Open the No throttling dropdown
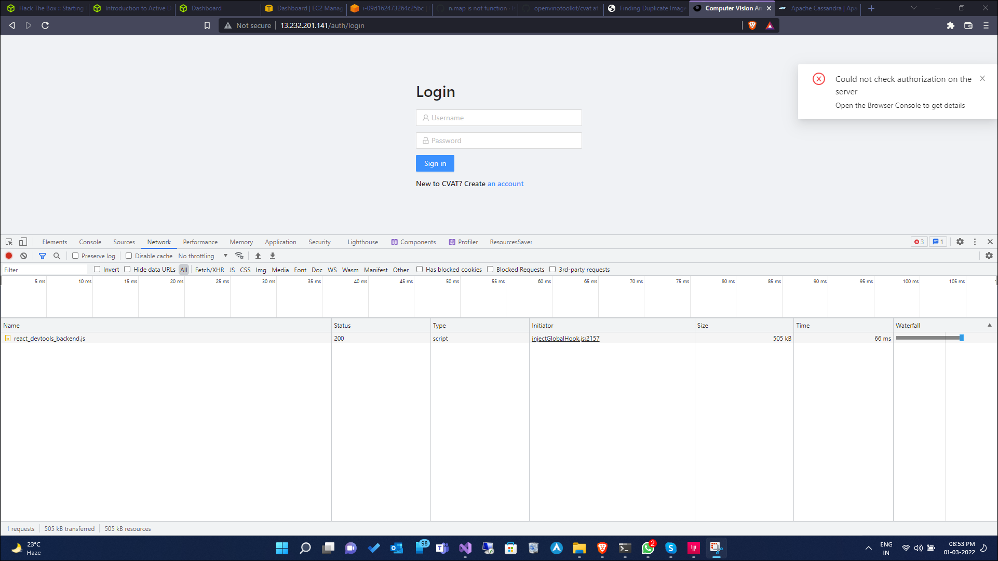The image size is (998, 561). click(203, 256)
